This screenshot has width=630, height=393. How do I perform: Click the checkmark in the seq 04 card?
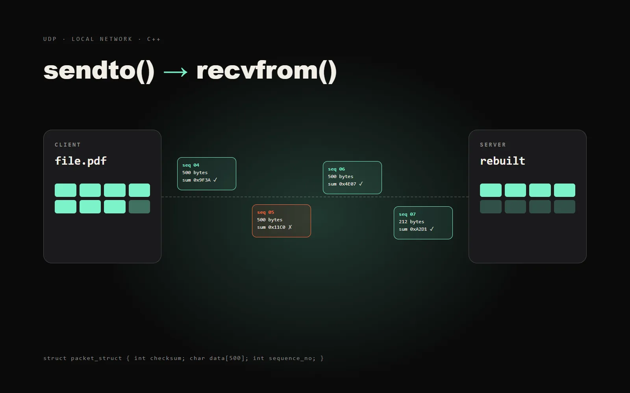coord(215,180)
